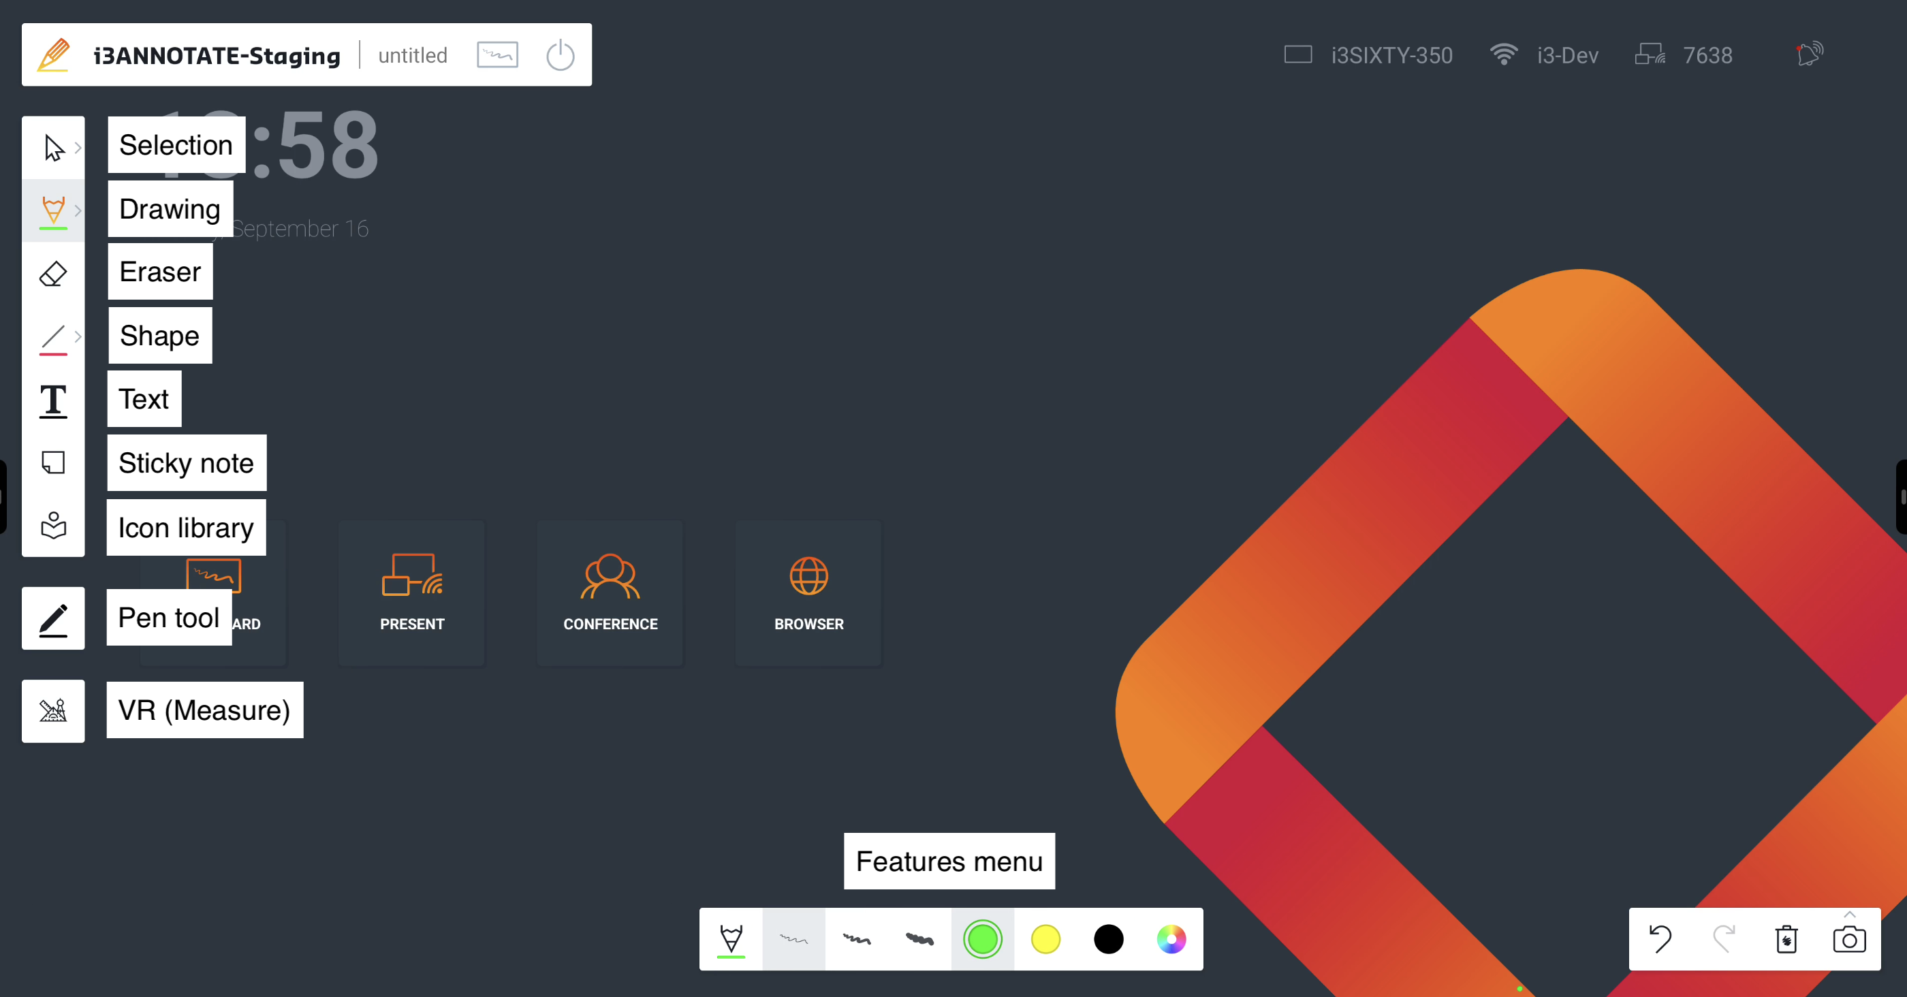This screenshot has height=997, width=1907.
Task: Open the PRESENT tile
Action: coord(411,592)
